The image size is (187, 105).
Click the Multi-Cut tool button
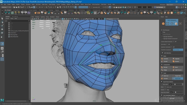166,76
